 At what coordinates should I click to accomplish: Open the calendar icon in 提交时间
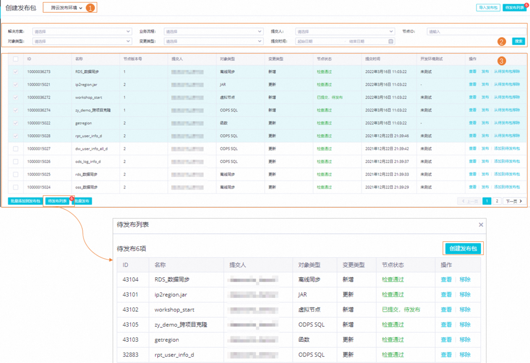391,41
